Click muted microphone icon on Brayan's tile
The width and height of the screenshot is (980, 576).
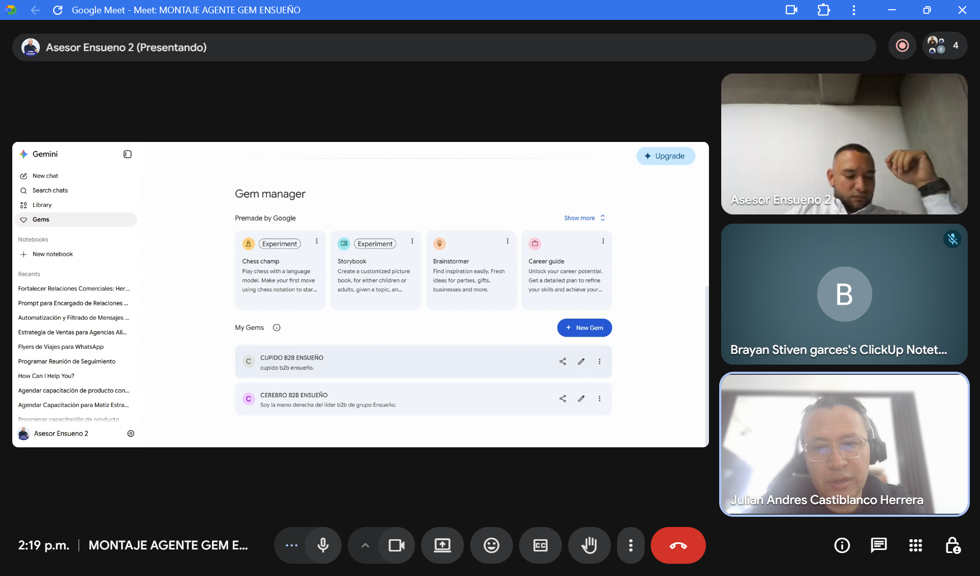click(x=952, y=239)
